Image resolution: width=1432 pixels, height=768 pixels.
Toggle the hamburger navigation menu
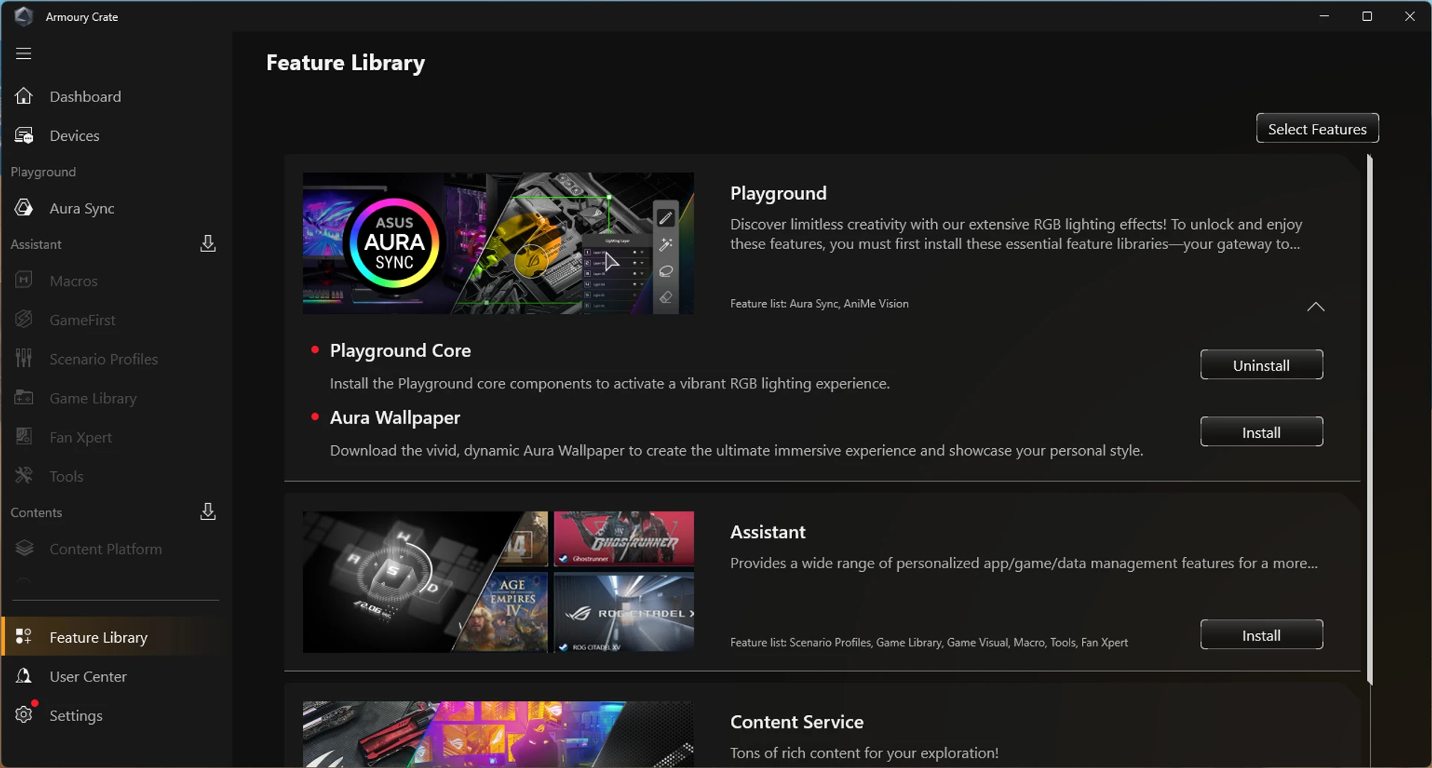(x=24, y=54)
